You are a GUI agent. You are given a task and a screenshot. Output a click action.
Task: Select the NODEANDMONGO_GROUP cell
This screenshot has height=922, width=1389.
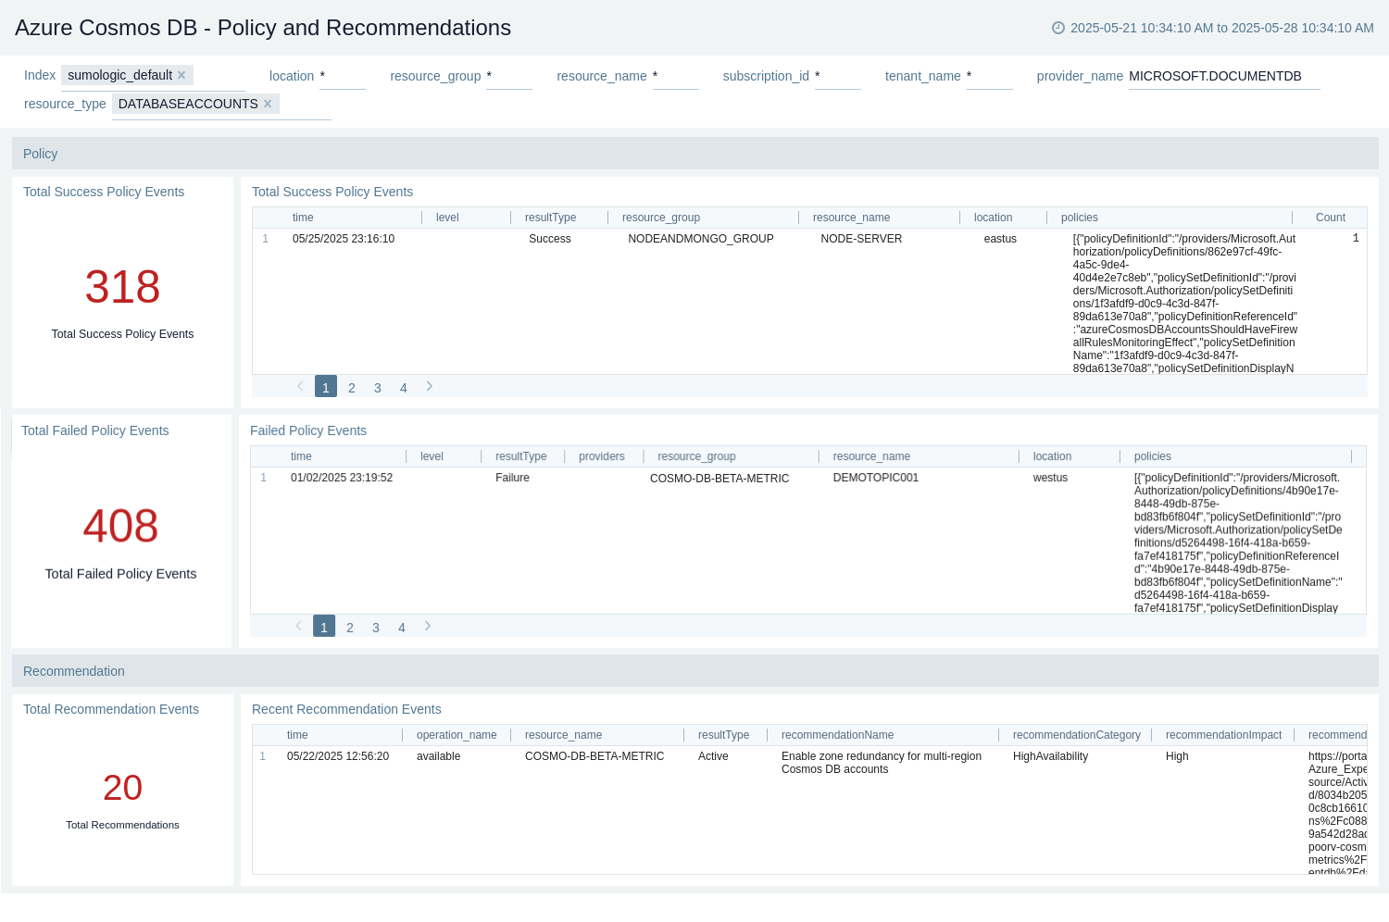[x=701, y=239]
